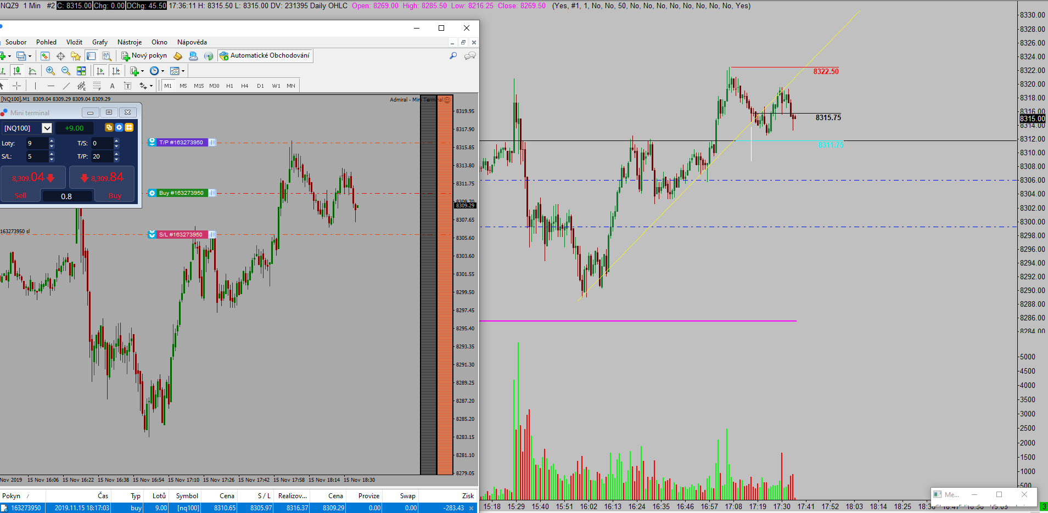This screenshot has width=1048, height=513.
Task: Grab the T/P #163273950 line handle
Action: [x=212, y=142]
